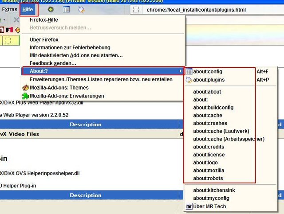This screenshot has height=214, width=284.
Task: Click the MR Tech logo icon
Action: tap(189, 206)
